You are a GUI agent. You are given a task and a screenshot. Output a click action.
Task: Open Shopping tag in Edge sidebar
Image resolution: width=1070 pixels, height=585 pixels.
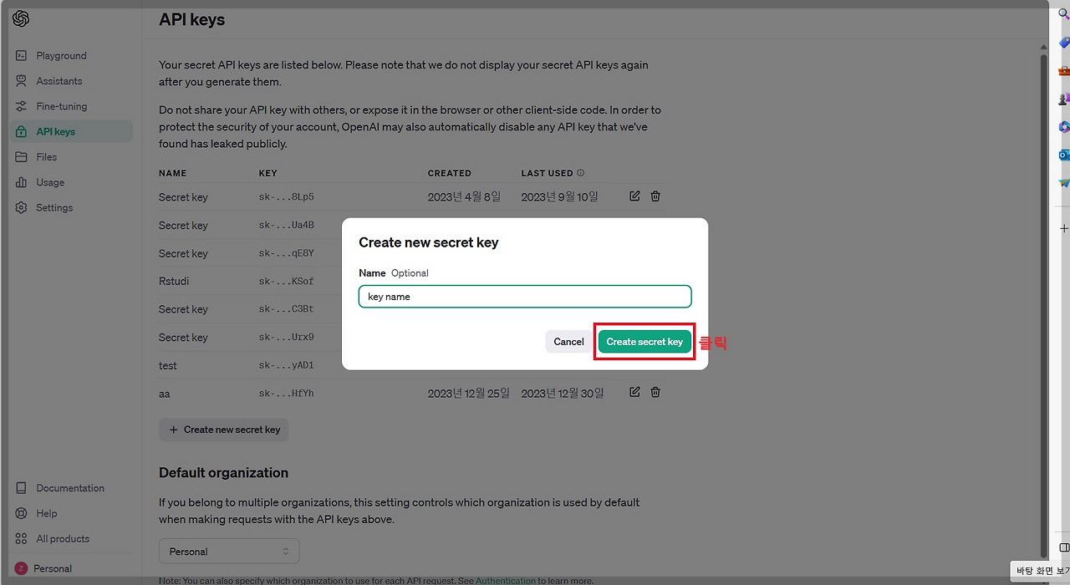pos(1064,43)
